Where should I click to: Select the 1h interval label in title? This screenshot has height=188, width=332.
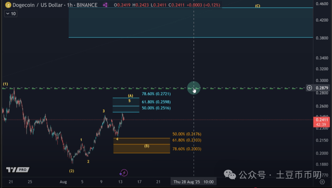[70, 5]
